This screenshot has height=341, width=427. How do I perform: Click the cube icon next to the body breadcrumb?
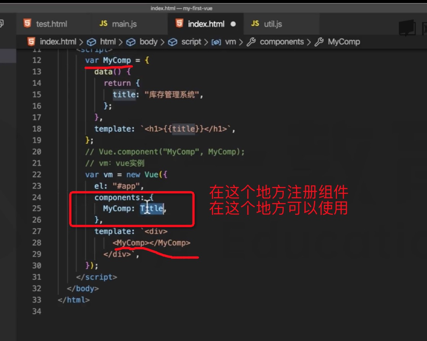(131, 42)
